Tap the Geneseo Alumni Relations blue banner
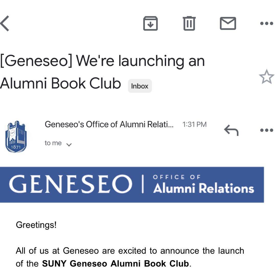This screenshot has width=276, height=276. (132, 185)
